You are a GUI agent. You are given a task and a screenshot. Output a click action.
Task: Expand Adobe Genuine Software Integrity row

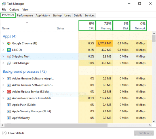tap(3, 78)
